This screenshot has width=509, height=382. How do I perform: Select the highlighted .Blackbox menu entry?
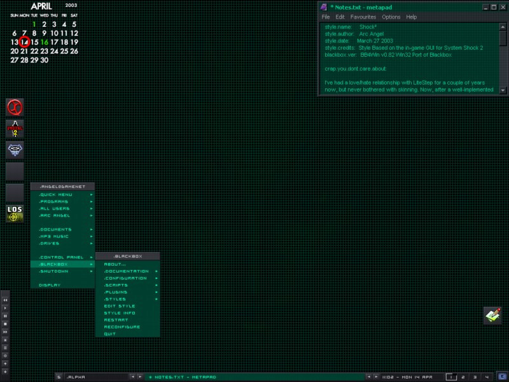click(62, 264)
